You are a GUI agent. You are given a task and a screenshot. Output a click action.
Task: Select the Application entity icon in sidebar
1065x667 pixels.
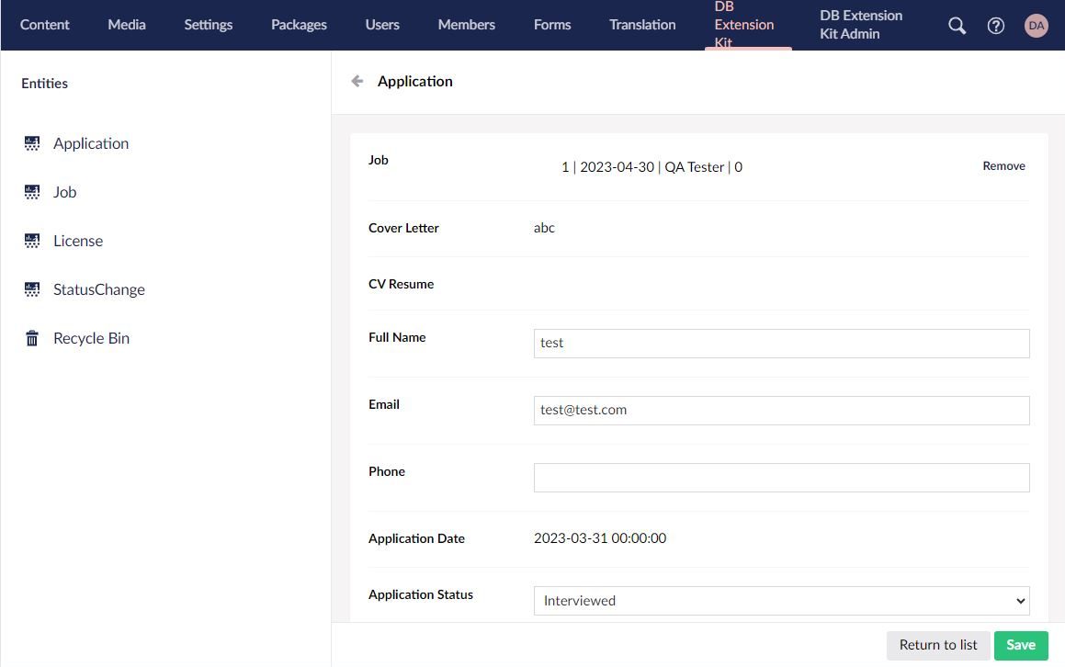pos(32,143)
